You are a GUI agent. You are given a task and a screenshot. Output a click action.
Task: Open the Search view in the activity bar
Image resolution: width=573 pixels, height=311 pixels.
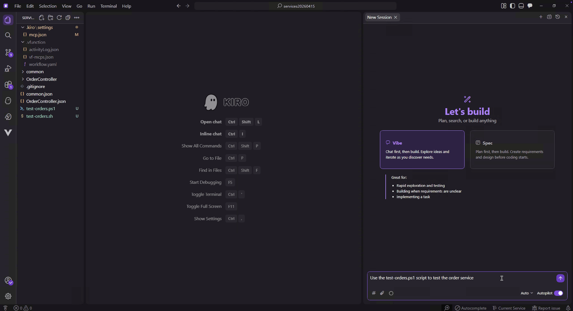(8, 36)
